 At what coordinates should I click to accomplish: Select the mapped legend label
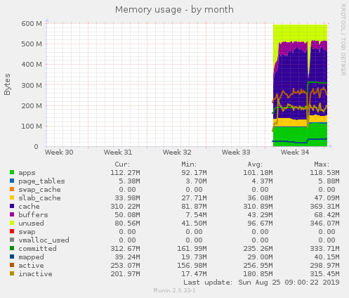pos(31,257)
